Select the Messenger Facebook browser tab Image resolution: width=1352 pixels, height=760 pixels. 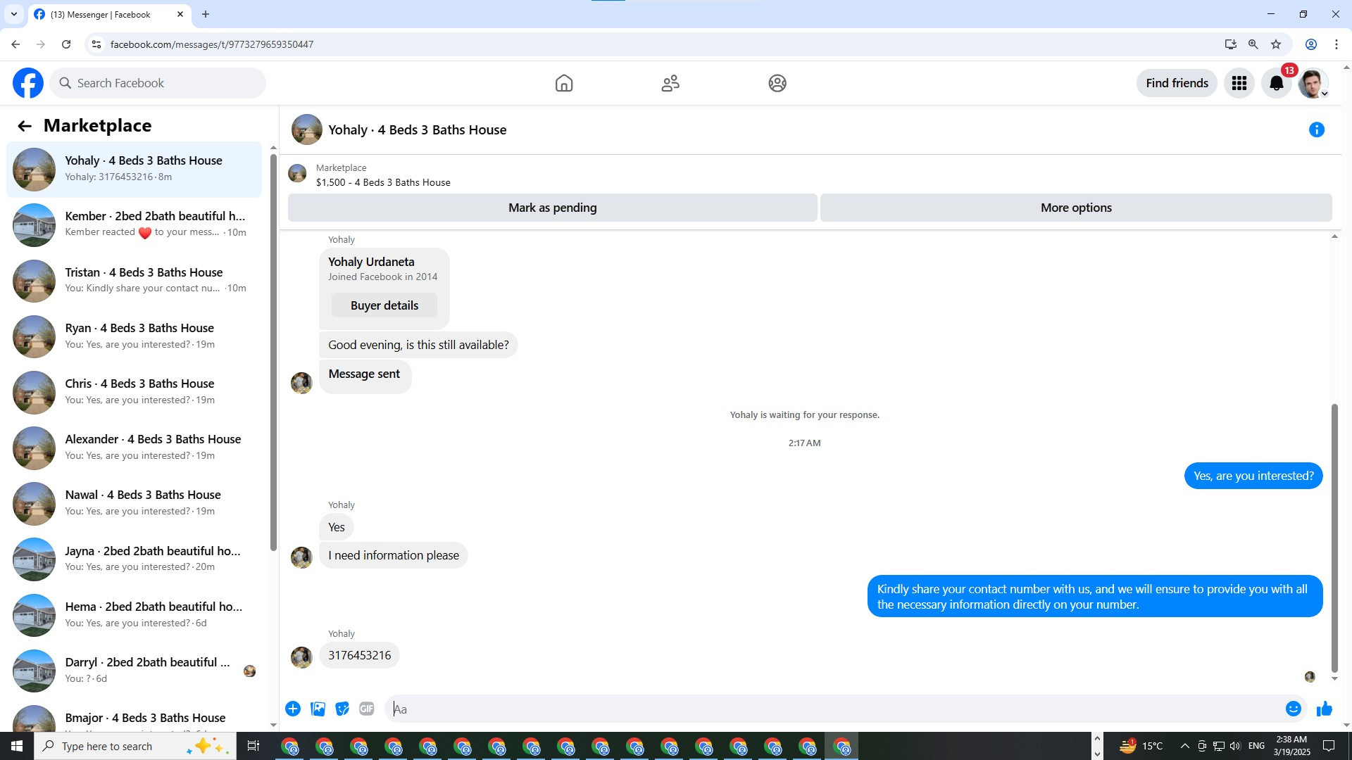109,14
